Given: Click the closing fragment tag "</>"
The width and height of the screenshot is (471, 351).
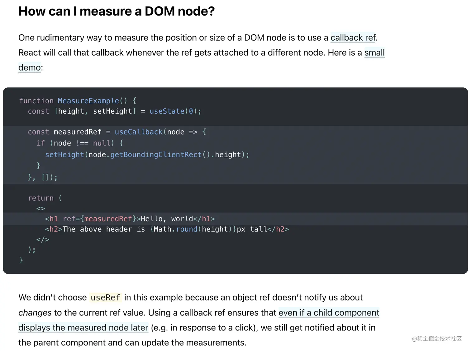Looking at the screenshot, I should 43,240.
